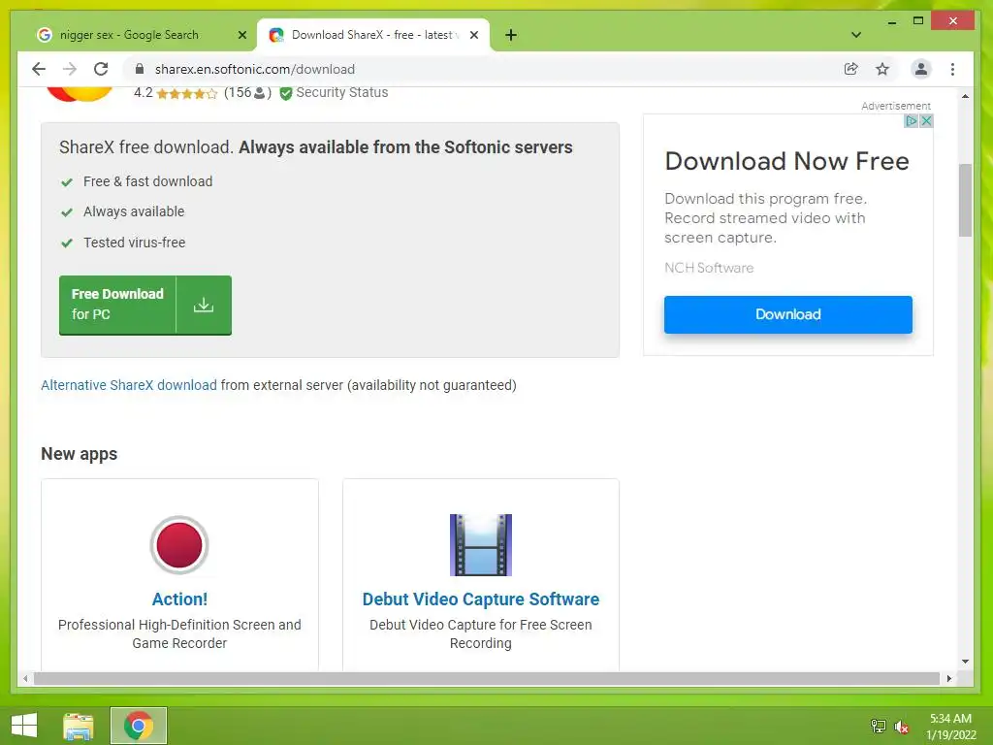
Task: Click the Free Download for PC button
Action: click(x=145, y=305)
